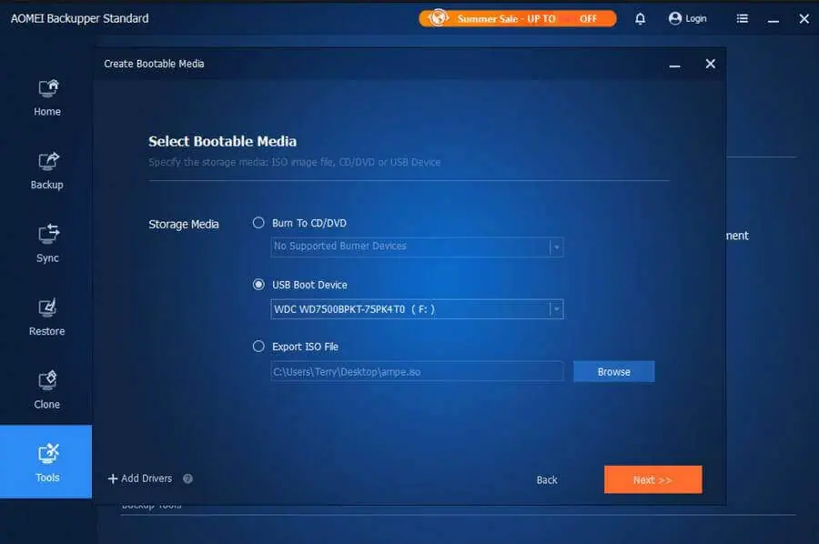The height and width of the screenshot is (544, 819).
Task: Open the main menu list icon
Action: (x=742, y=19)
